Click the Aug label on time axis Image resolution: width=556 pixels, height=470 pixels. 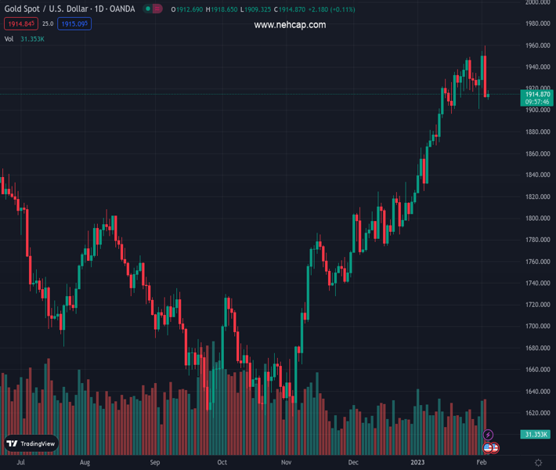[x=85, y=463]
